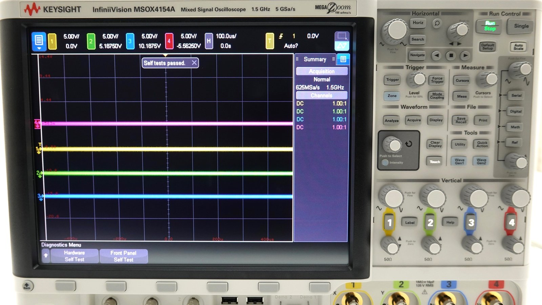Go up from Diagnostics Menu with arrow
Viewport: 542px width, 305px height.
click(x=46, y=256)
